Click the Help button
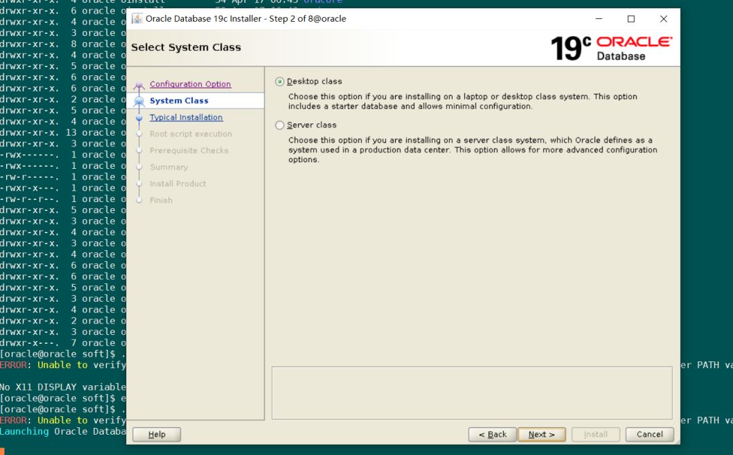This screenshot has height=455, width=733. (x=157, y=435)
